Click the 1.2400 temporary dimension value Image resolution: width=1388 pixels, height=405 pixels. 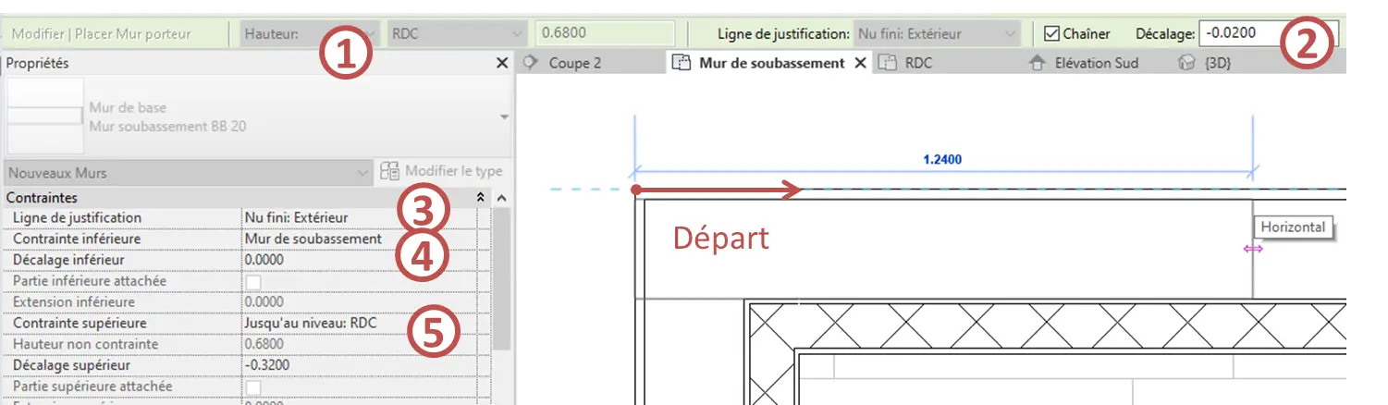point(942,159)
